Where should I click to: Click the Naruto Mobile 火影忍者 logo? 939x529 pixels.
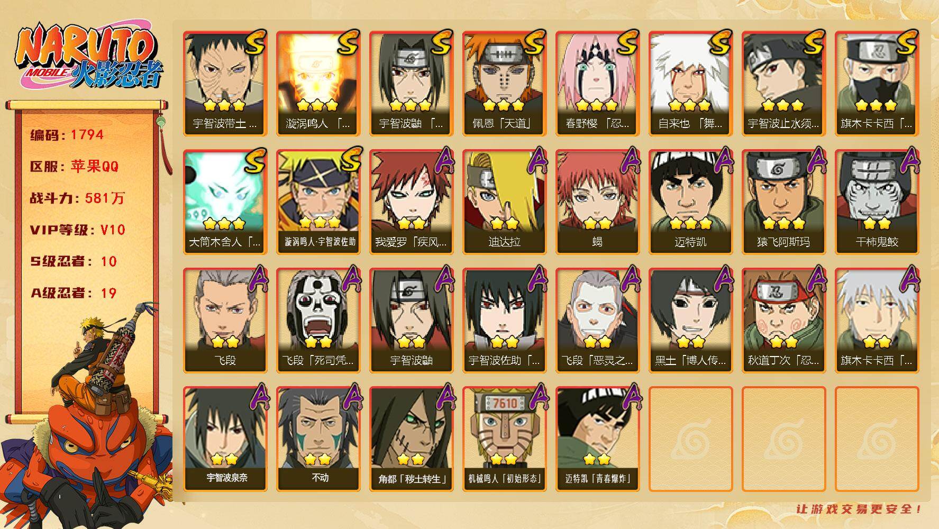coord(88,57)
